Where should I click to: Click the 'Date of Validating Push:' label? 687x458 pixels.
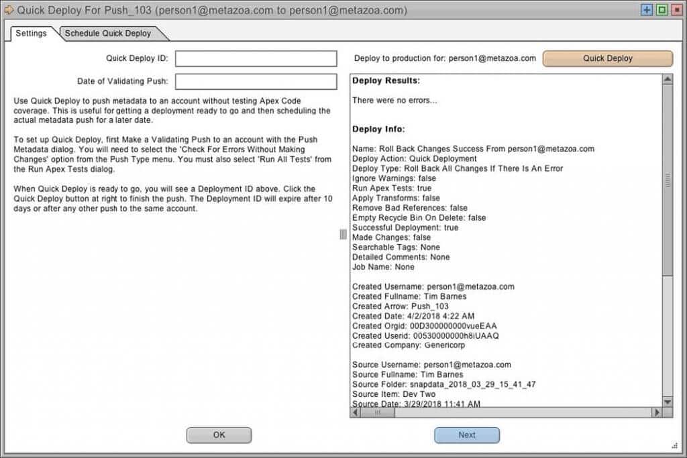123,81
